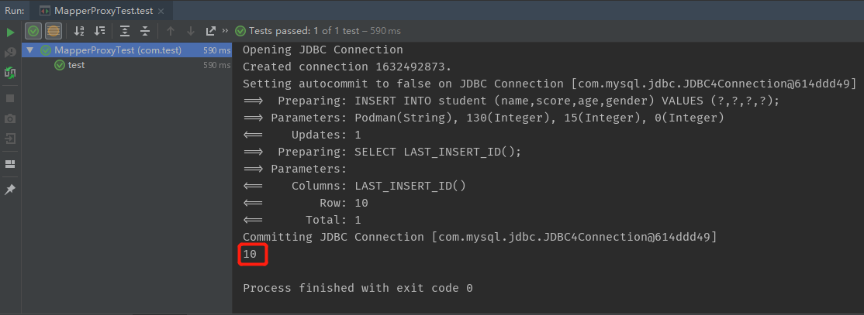Close the MapperProxyTest.test tab
This screenshot has width=864, height=315.
coord(161,11)
